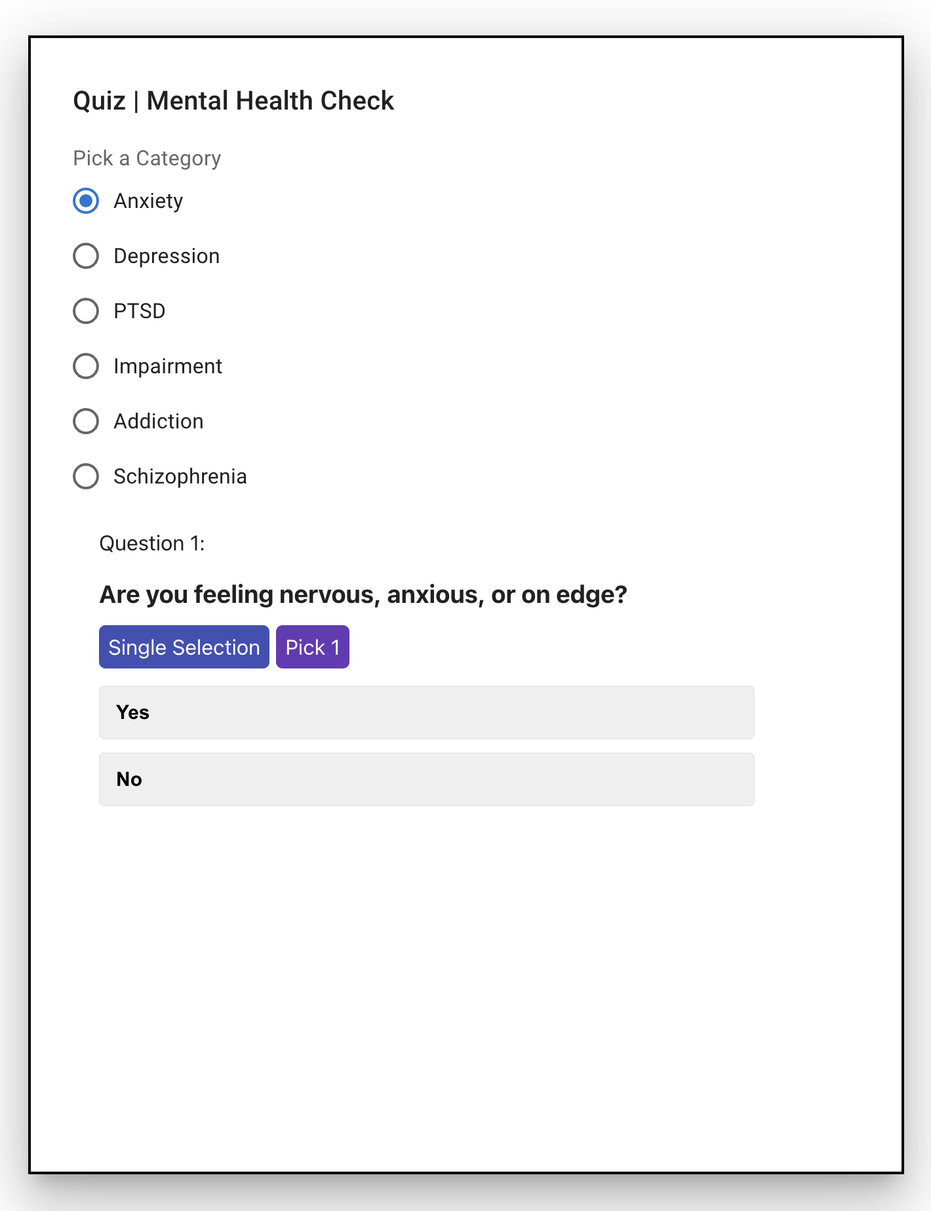
Task: Select the PTSD radio button circle
Action: pyautogui.click(x=86, y=311)
